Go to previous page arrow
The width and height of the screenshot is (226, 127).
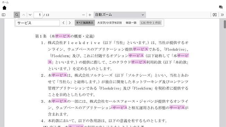click(x=24, y=15)
